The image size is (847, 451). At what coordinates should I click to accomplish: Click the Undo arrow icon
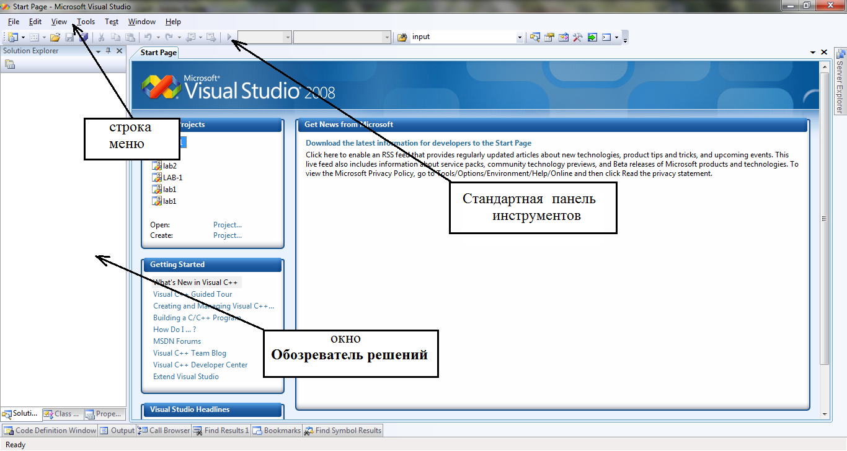tap(148, 37)
